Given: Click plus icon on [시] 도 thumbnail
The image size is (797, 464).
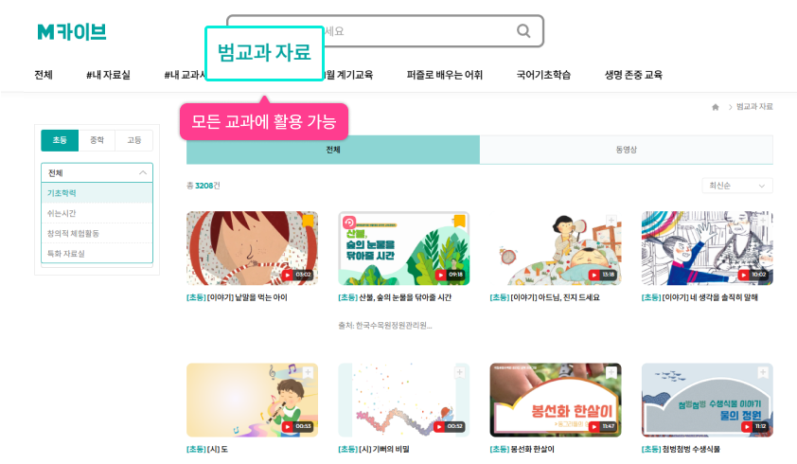Looking at the screenshot, I should 308,372.
